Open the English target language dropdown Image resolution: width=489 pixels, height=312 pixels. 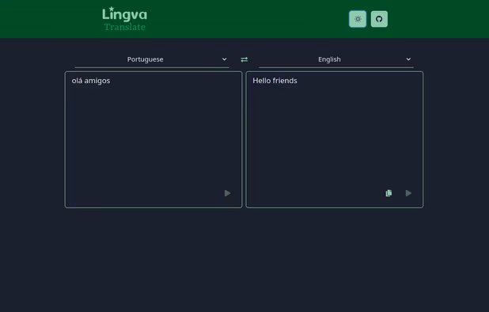[x=335, y=59]
